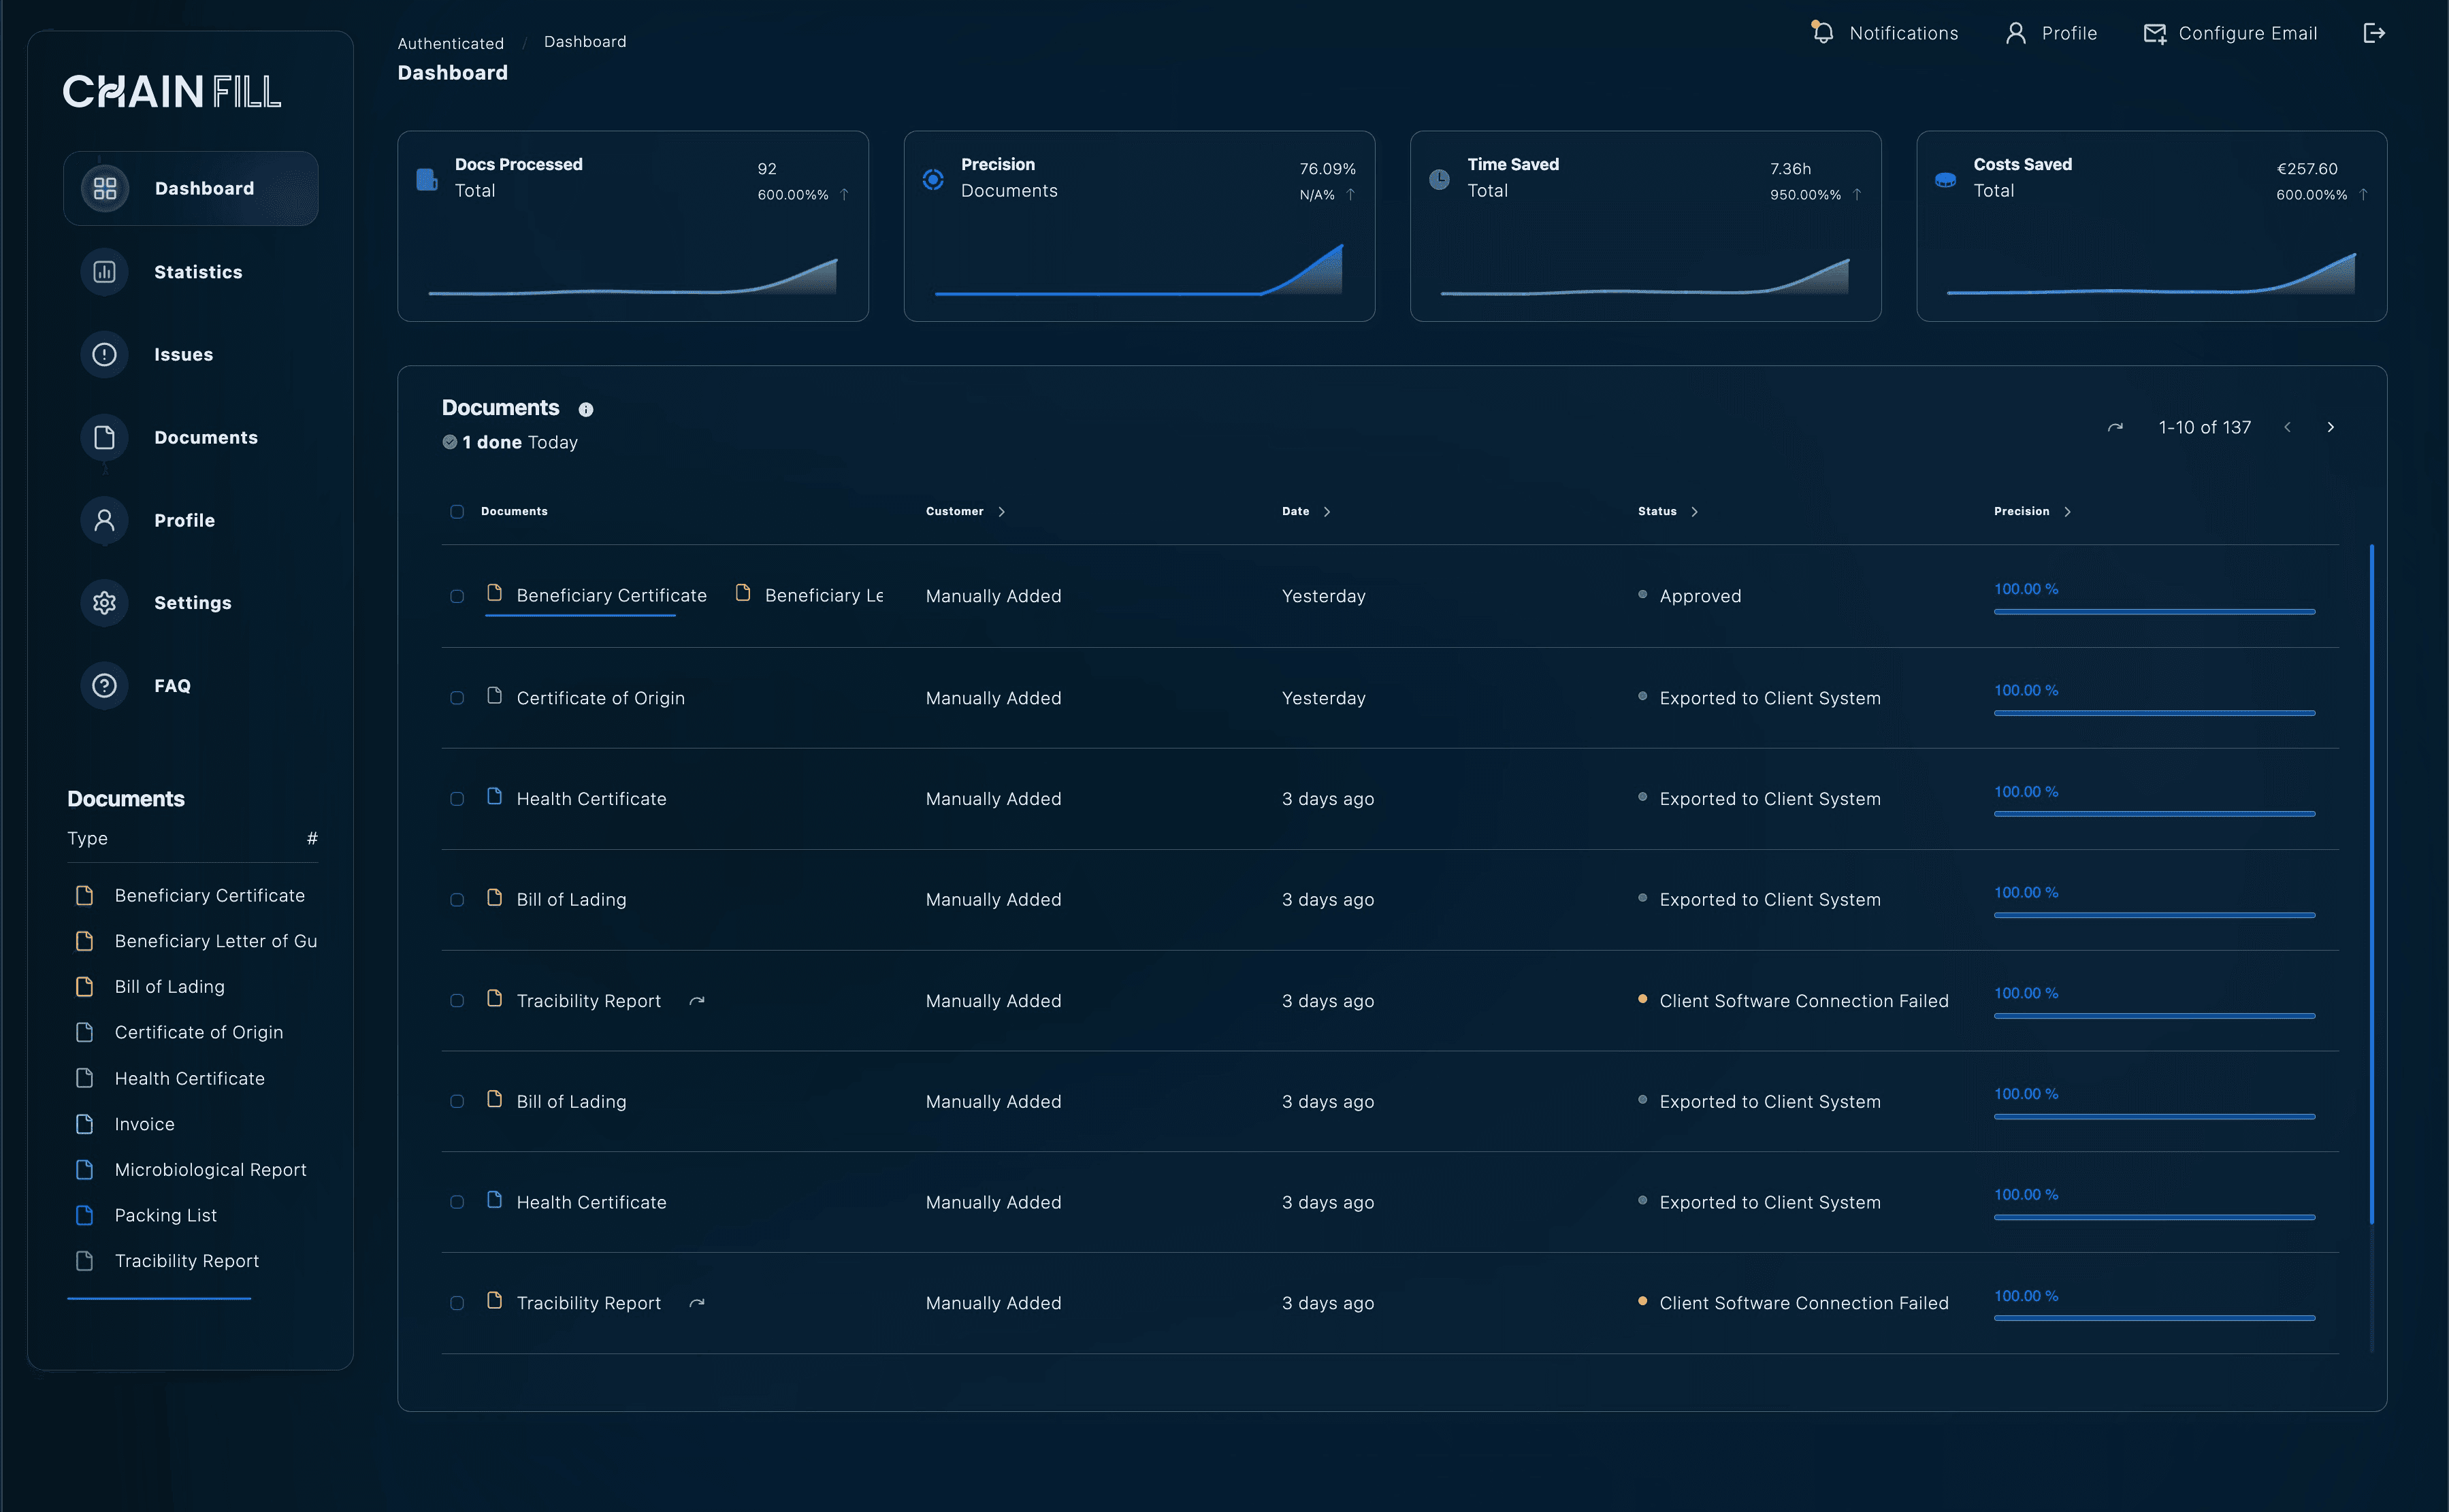Click file icon of Certificate of Origin row
Image resolution: width=2449 pixels, height=1512 pixels.
pos(494,695)
